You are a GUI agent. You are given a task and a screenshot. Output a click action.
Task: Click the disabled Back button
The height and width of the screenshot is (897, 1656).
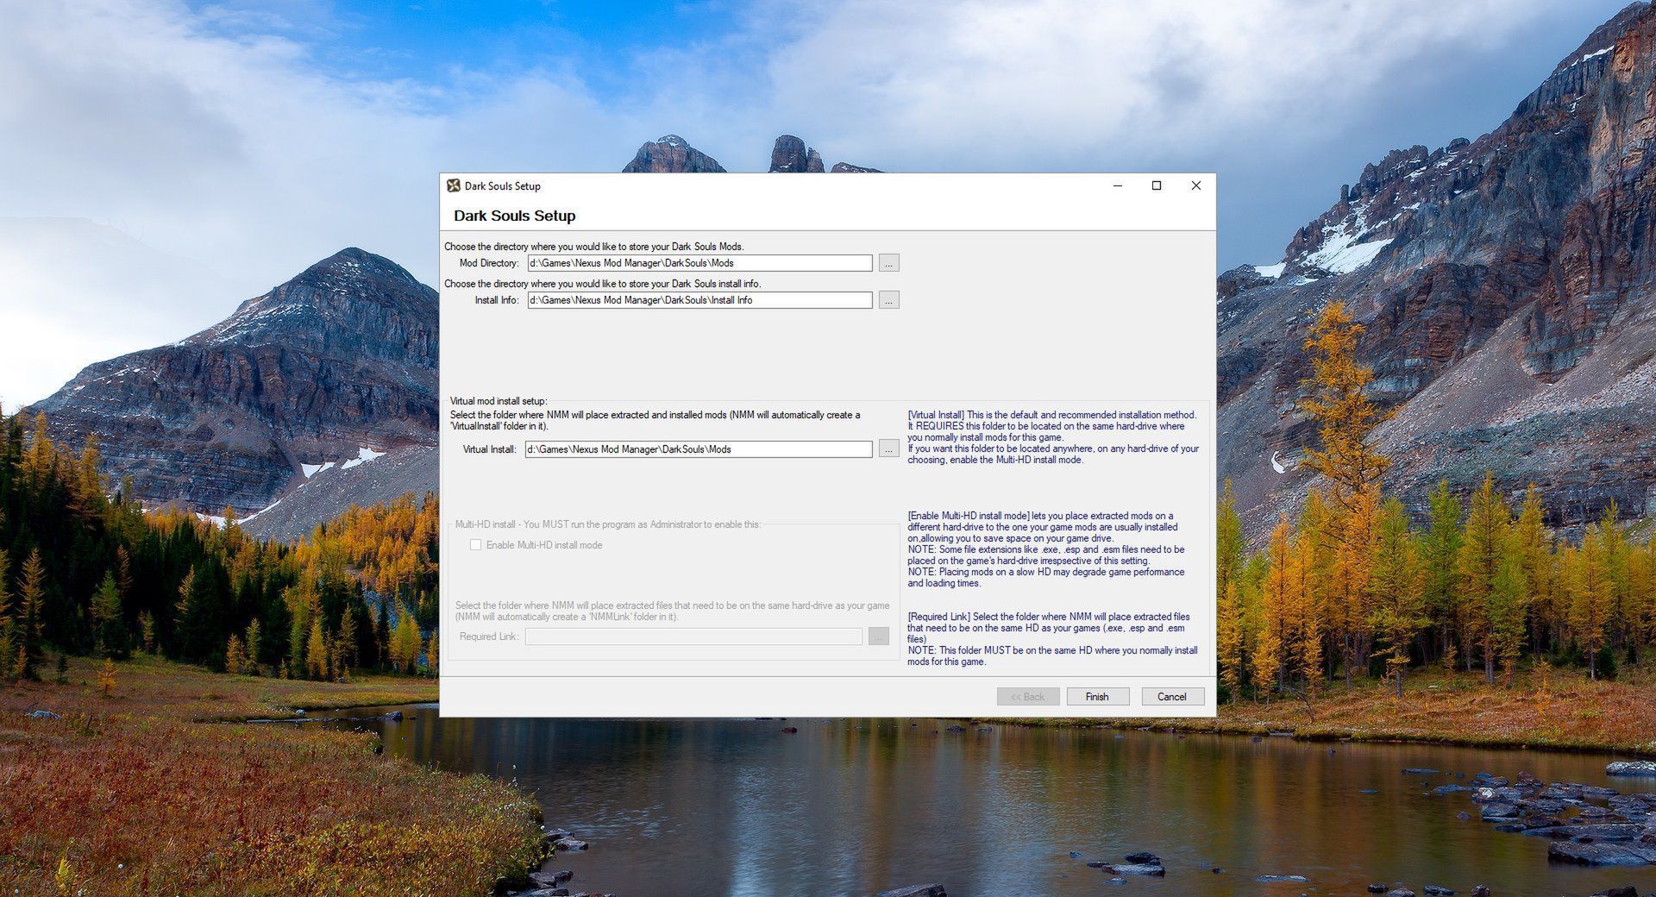click(x=1027, y=696)
